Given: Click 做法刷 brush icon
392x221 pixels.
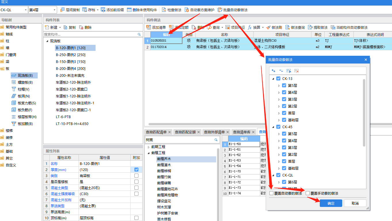Looking at the screenshot, I should pyautogui.click(x=268, y=27).
